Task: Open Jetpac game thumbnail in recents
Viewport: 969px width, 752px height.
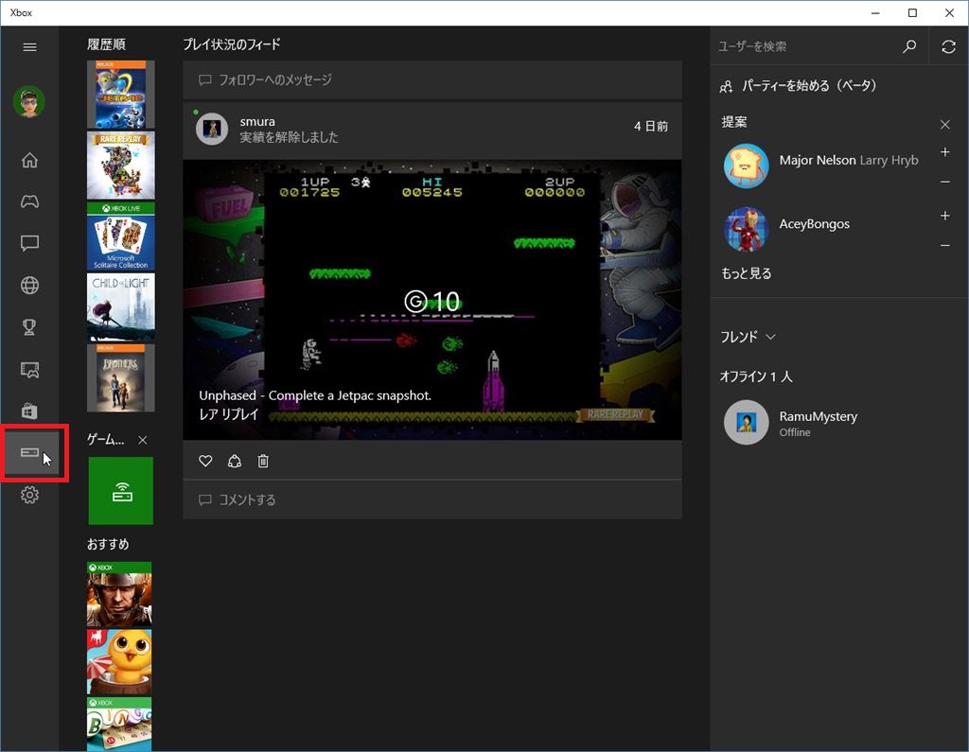Action: 120,94
